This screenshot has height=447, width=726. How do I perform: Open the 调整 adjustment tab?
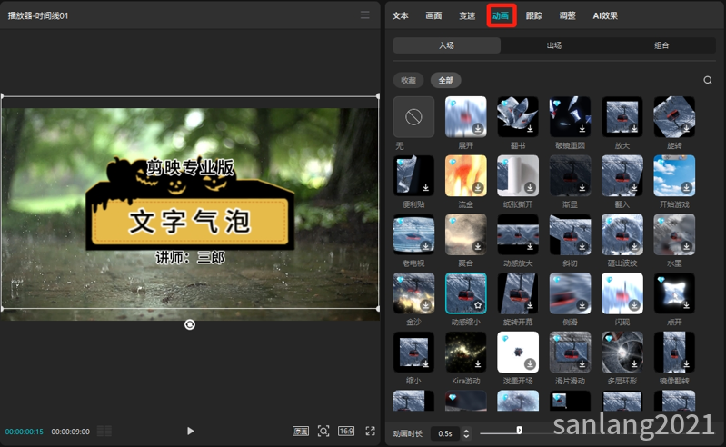click(567, 15)
